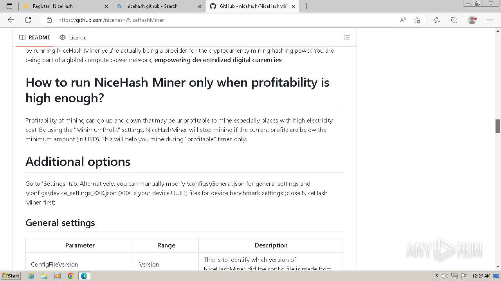Screen dimensions: 501x281
Task: Open browser Collections
Action: 454,20
